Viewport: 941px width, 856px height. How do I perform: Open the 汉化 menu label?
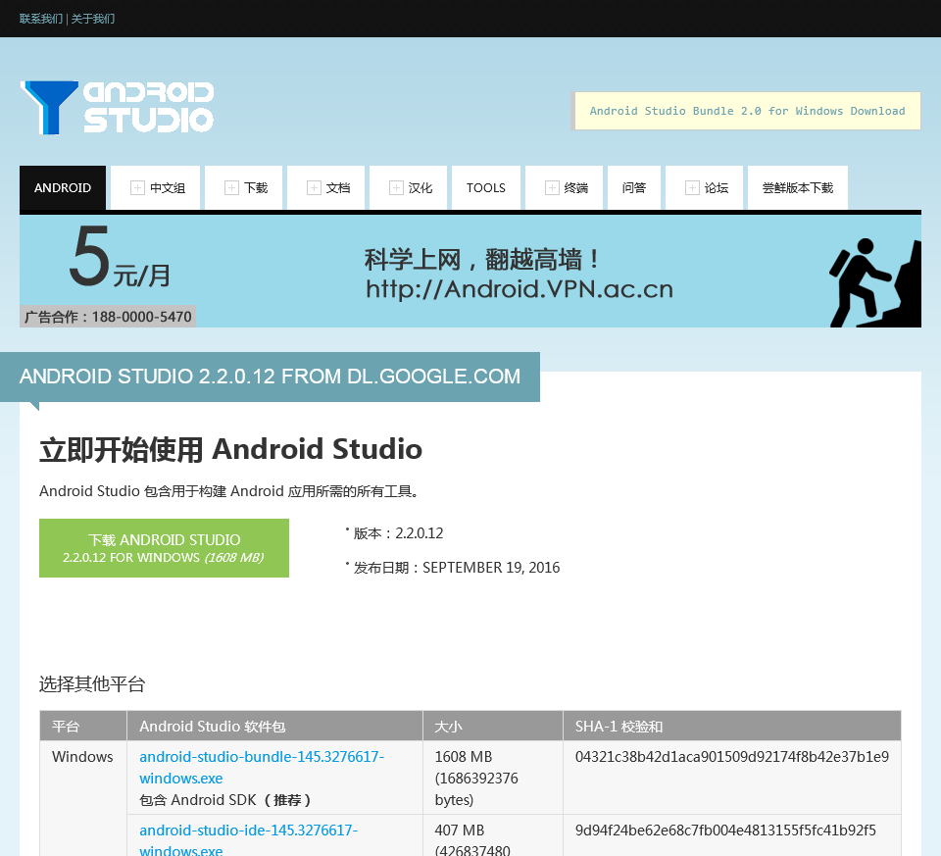click(421, 188)
